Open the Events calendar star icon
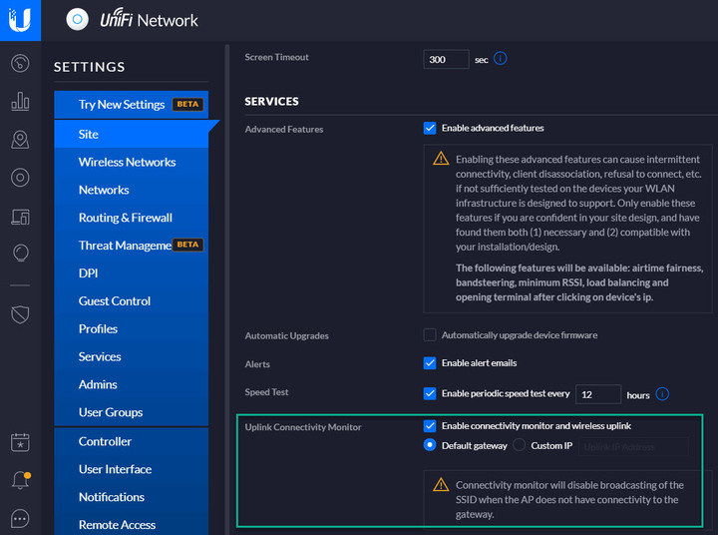This screenshot has height=535, width=718. (20, 442)
